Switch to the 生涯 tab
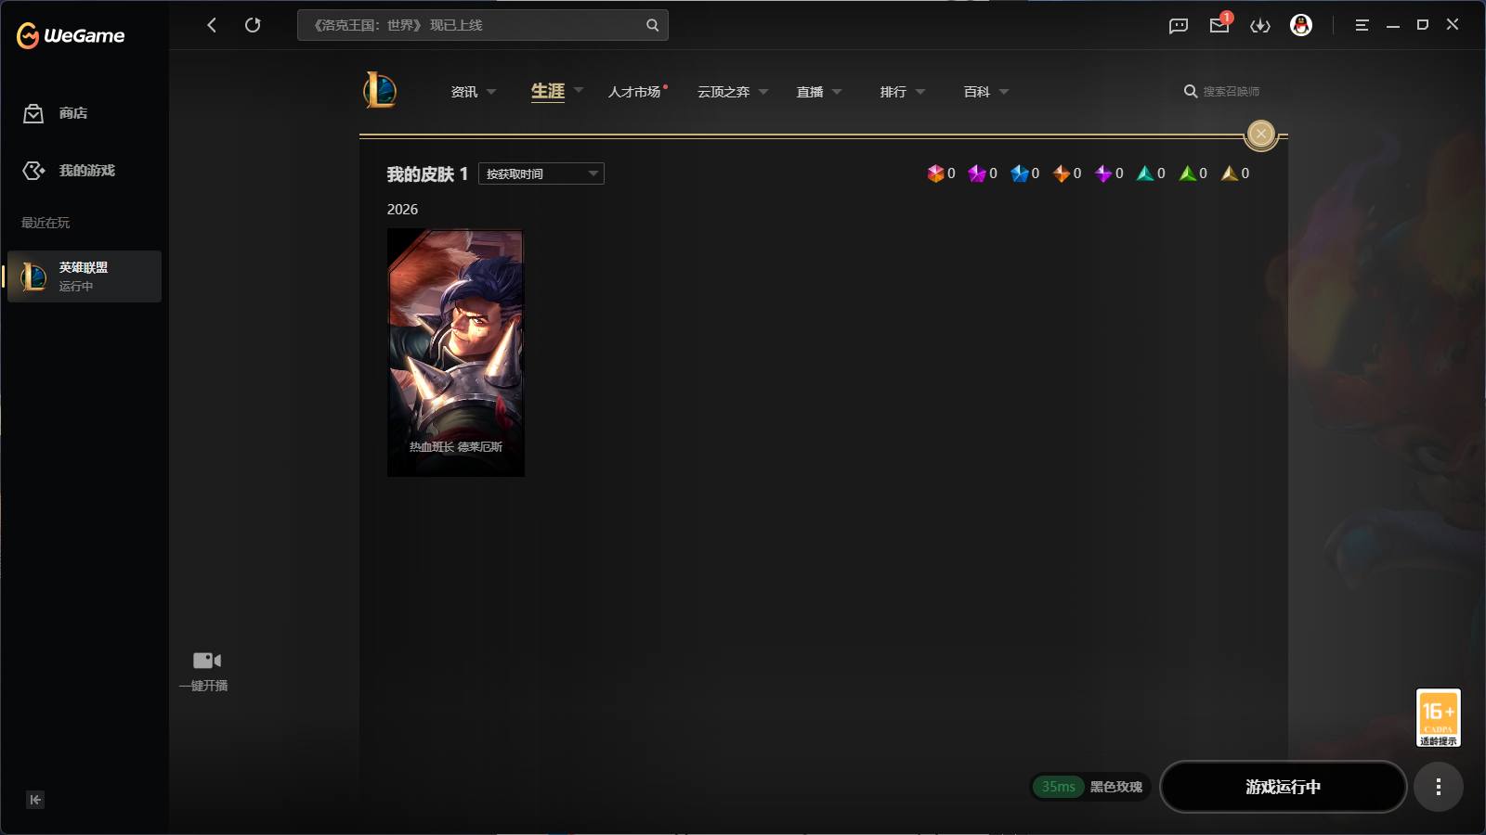 click(547, 91)
